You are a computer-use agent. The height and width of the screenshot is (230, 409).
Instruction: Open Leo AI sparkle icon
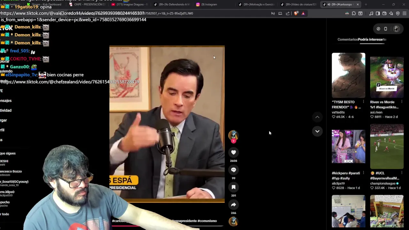(391, 13)
